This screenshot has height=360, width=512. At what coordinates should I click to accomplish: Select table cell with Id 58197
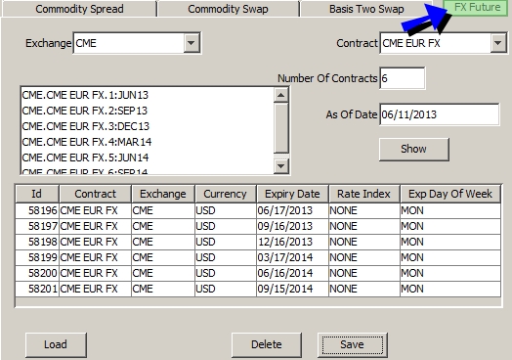tap(37, 226)
